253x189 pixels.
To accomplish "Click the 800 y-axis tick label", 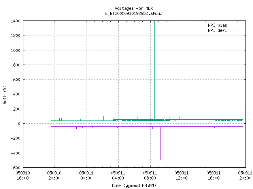I will click(x=17, y=65).
